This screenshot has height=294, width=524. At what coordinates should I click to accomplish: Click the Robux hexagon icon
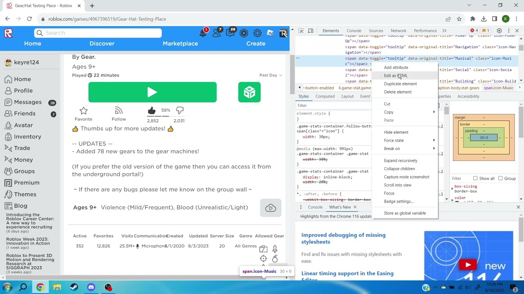(244, 33)
